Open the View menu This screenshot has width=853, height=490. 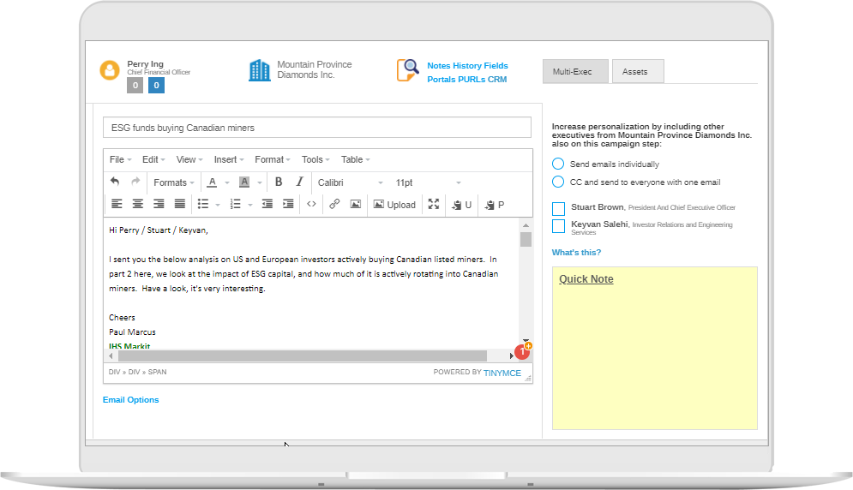[189, 159]
